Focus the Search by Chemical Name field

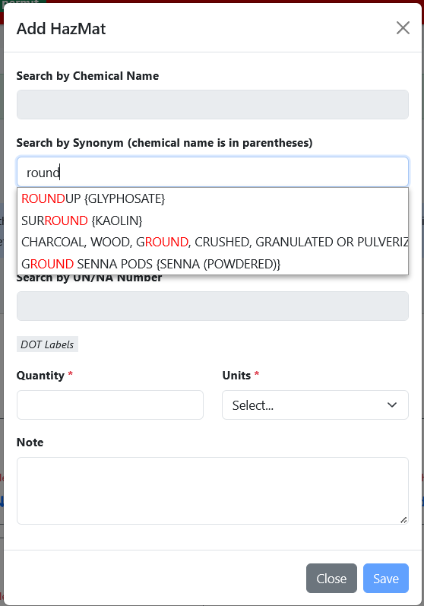(213, 104)
